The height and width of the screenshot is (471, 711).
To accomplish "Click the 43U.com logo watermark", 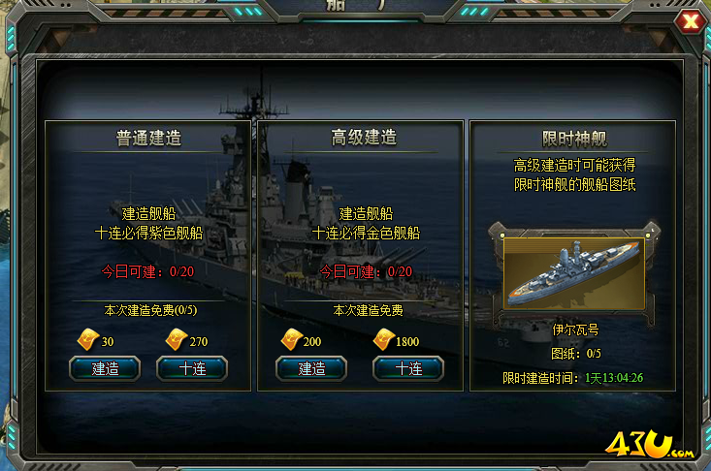I will point(649,445).
